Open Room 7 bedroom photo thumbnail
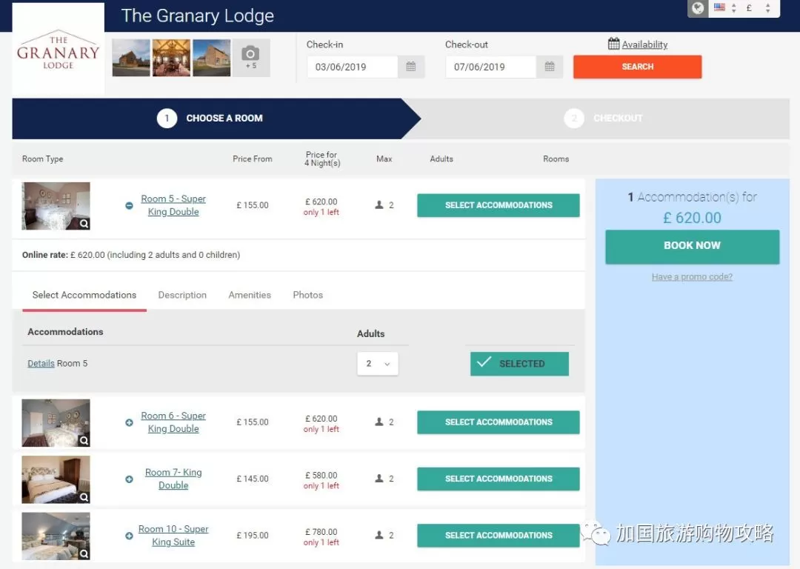 coord(56,479)
